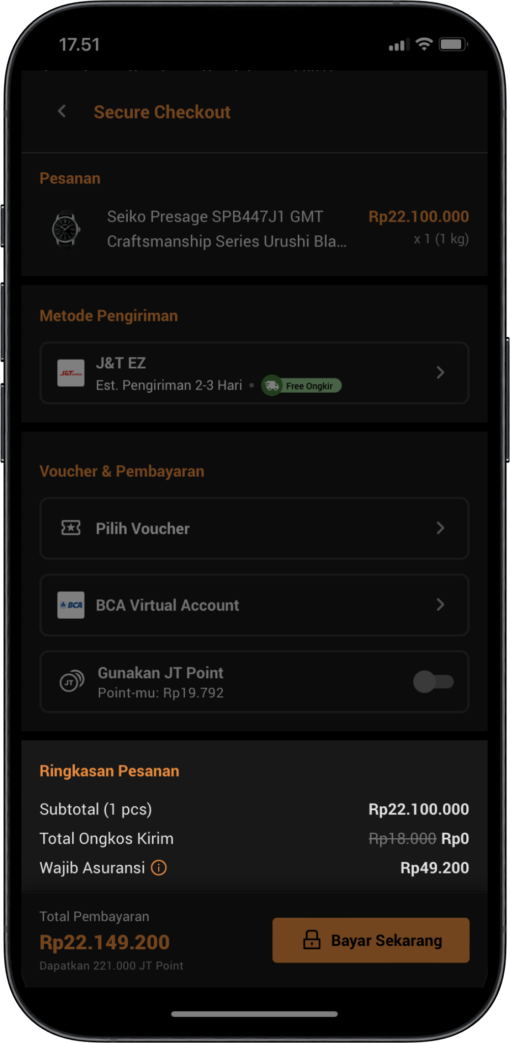Tap the lock icon on the pay button
Viewport: 510px width, 1043px height.
[311, 940]
